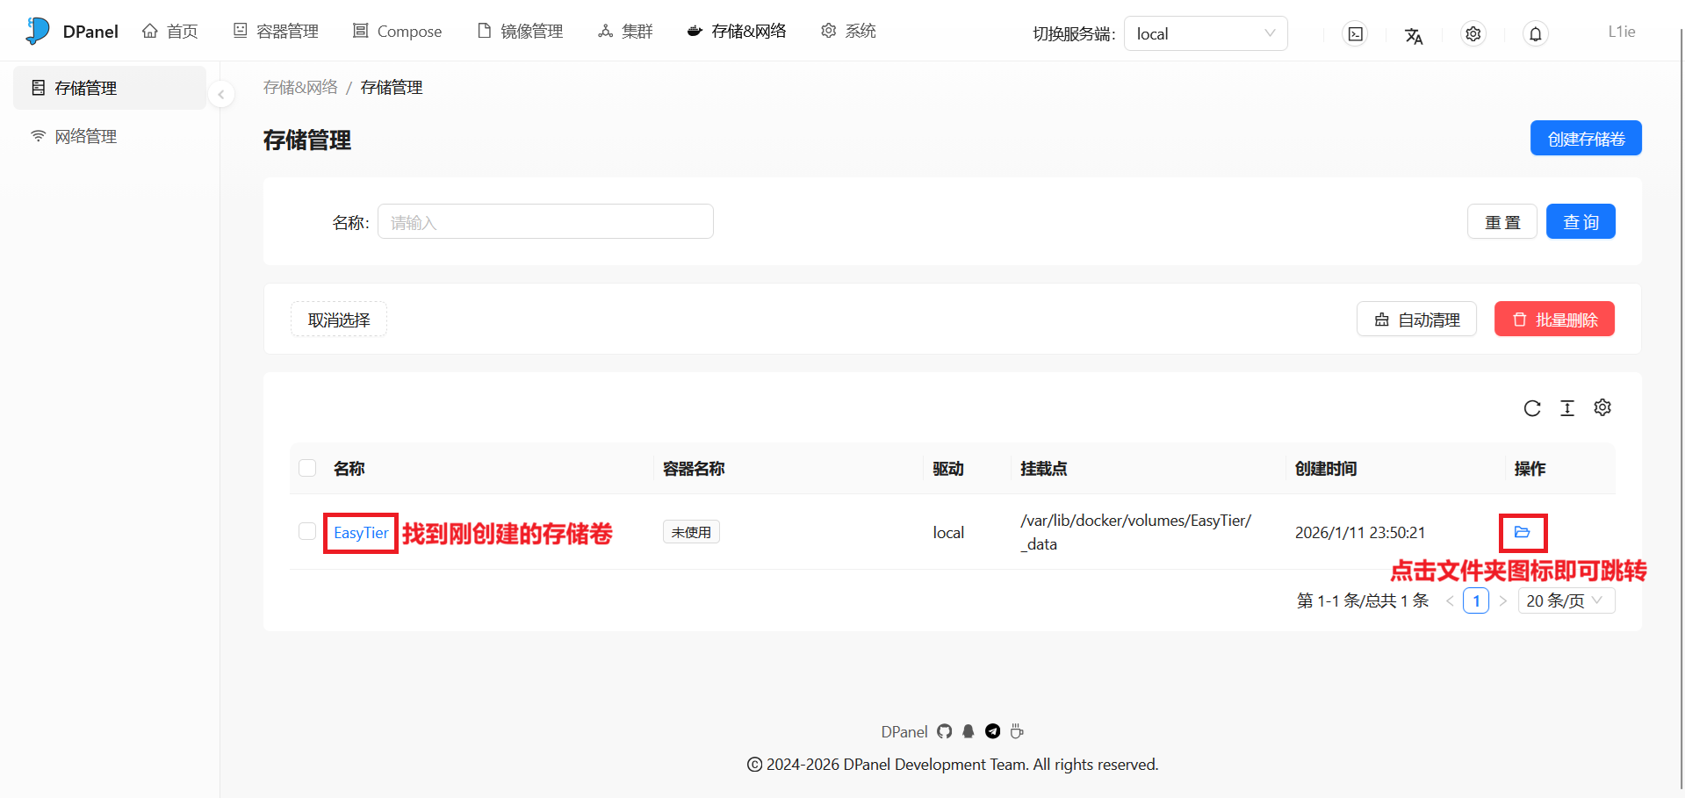Click the 自动清理 button
This screenshot has width=1685, height=798.
[1416, 319]
